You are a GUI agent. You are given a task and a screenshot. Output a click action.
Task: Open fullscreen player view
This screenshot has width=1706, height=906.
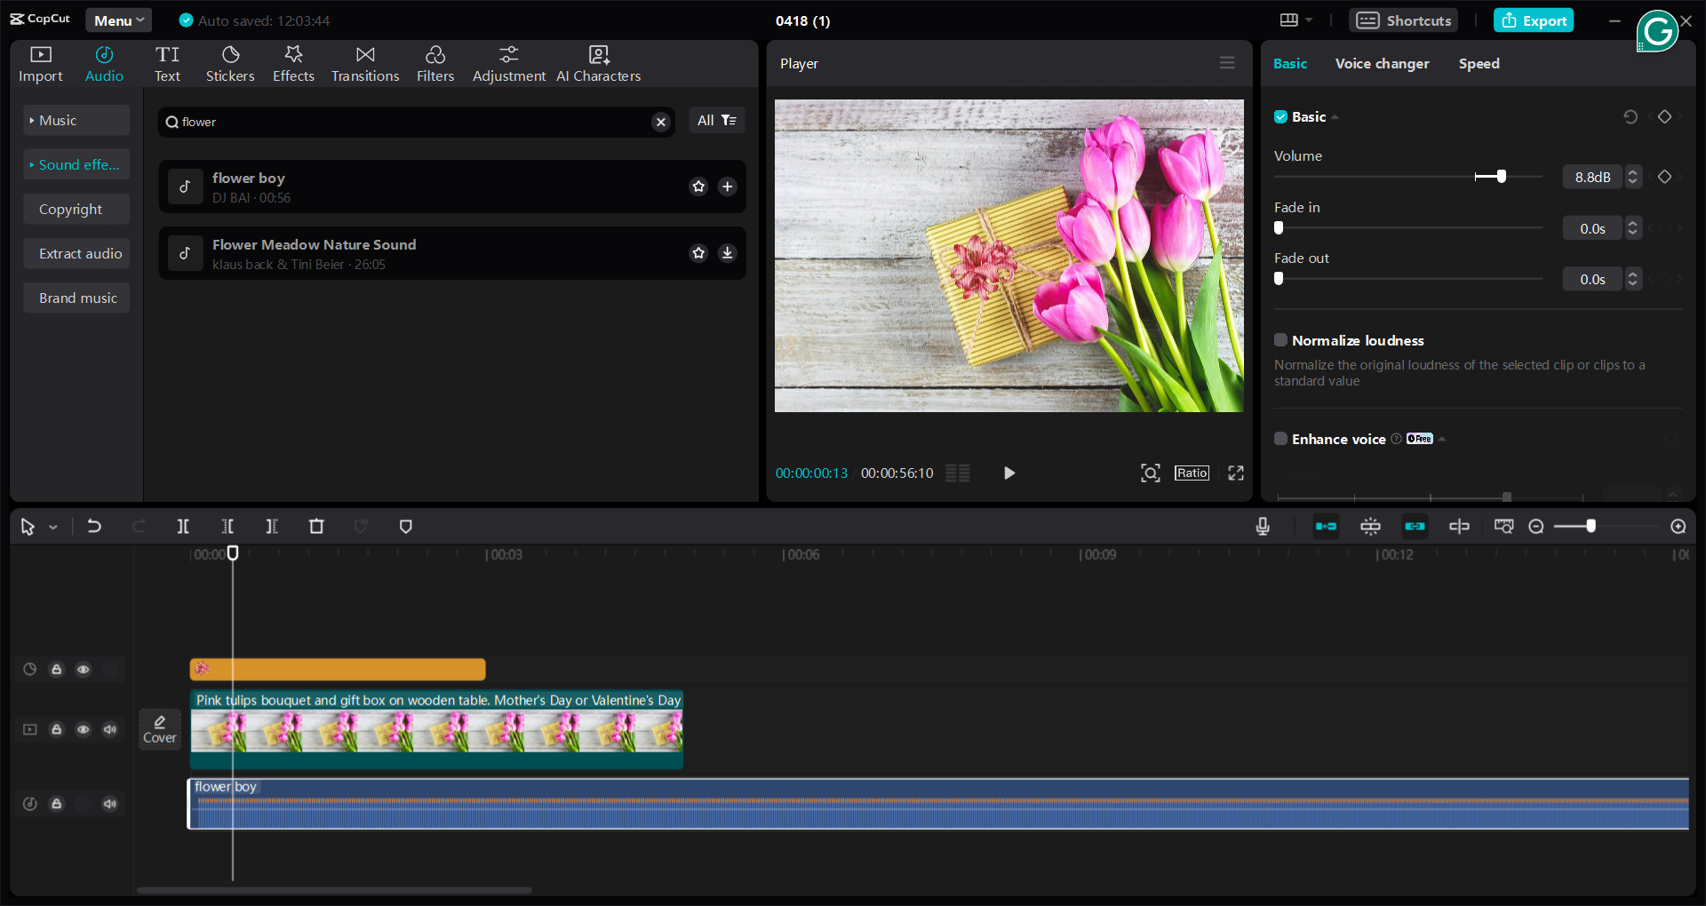pyautogui.click(x=1236, y=473)
